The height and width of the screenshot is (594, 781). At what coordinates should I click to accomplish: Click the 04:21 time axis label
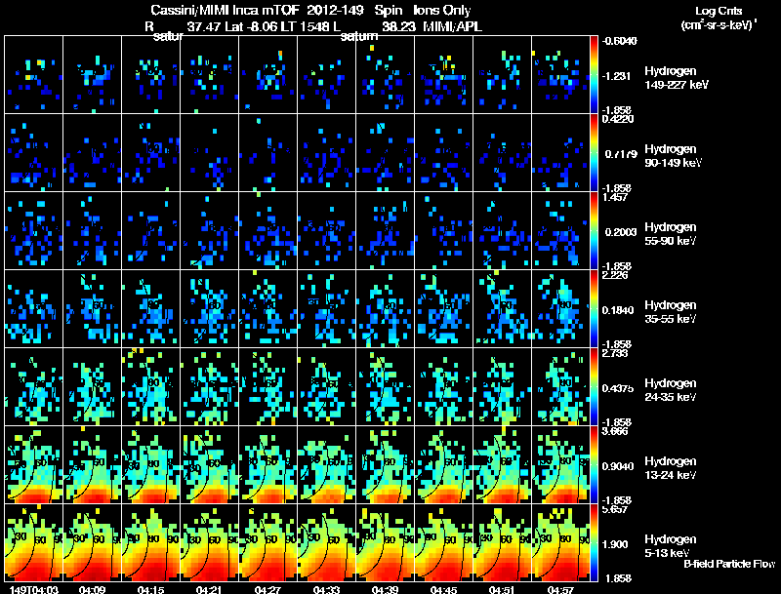209,589
